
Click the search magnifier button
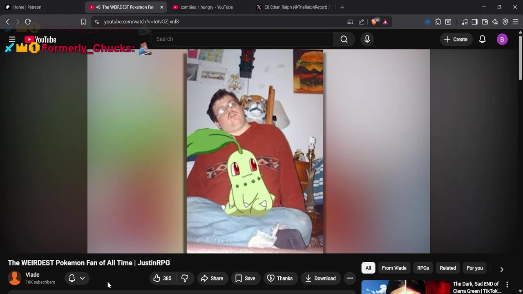(344, 39)
